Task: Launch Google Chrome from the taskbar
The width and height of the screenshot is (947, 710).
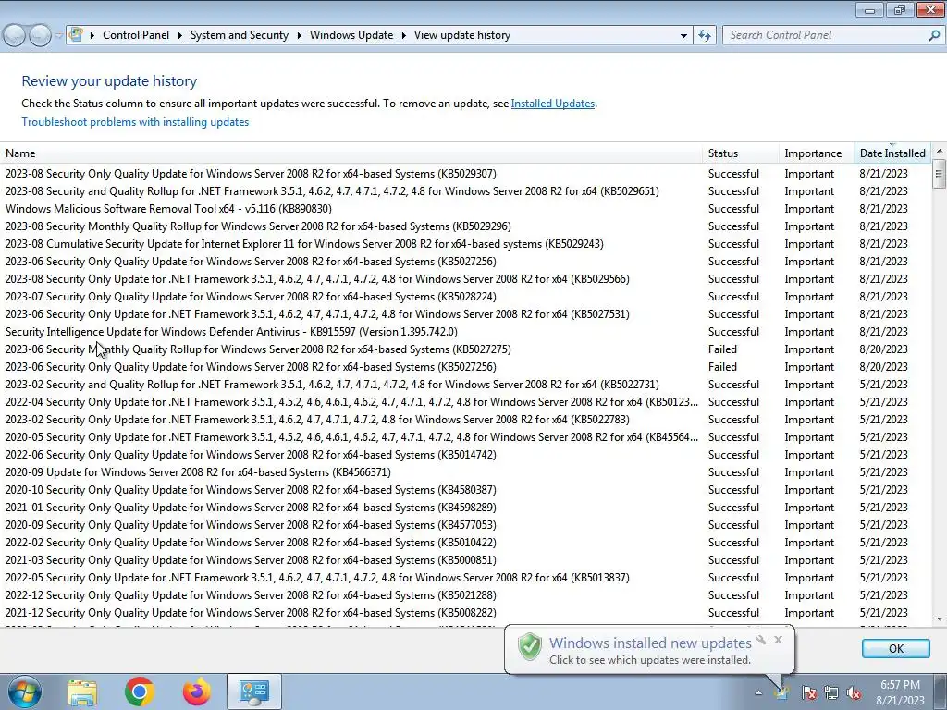Action: point(139,692)
